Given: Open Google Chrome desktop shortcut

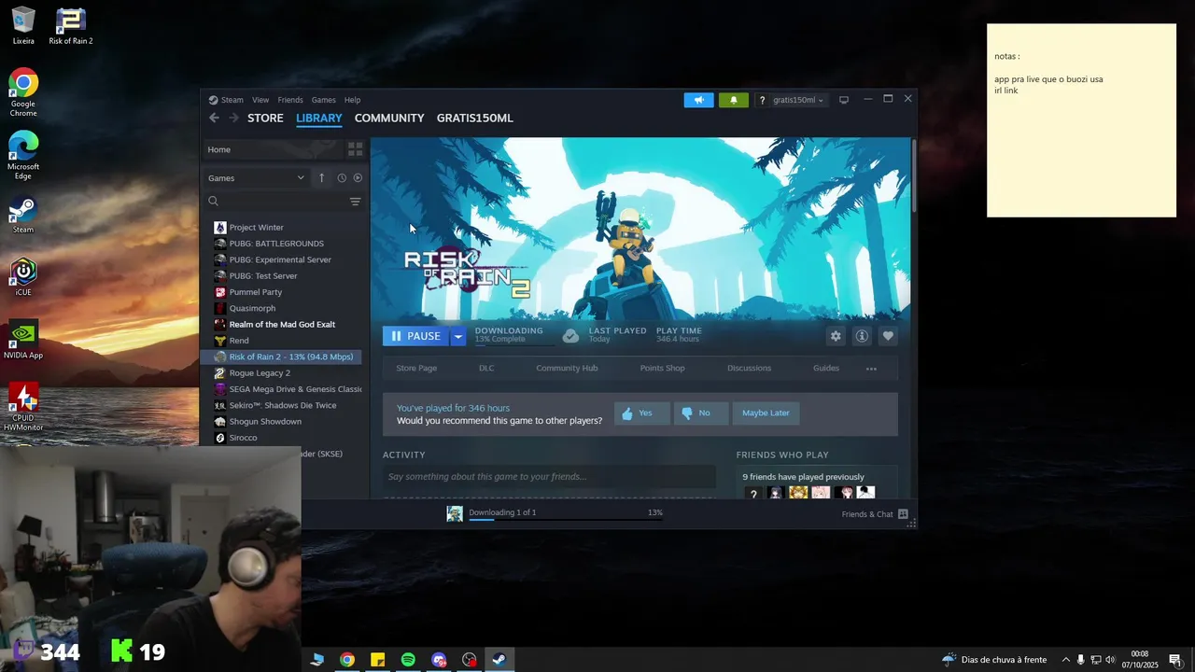Looking at the screenshot, I should (x=23, y=92).
